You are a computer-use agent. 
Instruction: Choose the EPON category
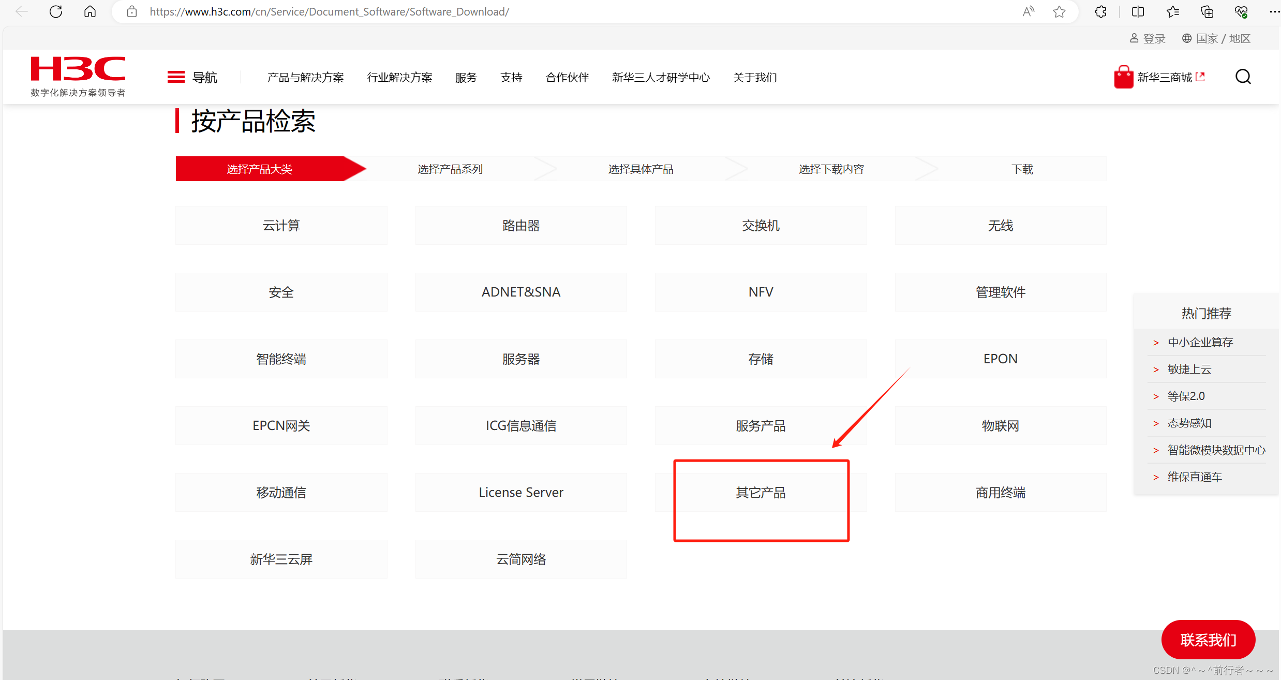point(1001,359)
